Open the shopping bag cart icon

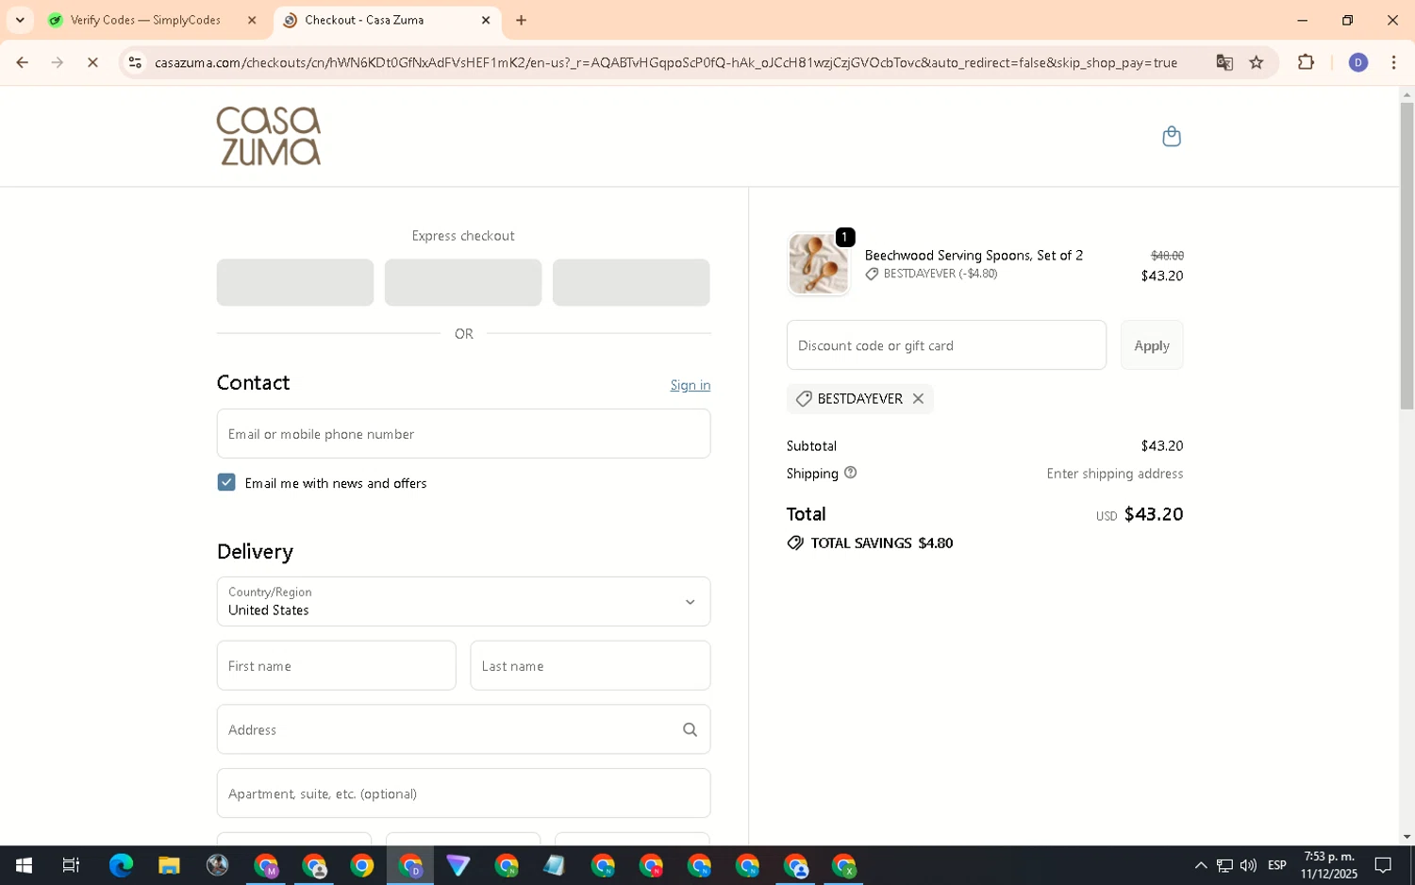point(1172,137)
